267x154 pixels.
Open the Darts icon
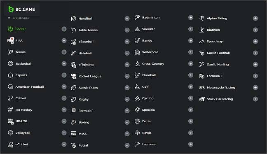[x=137, y=121]
